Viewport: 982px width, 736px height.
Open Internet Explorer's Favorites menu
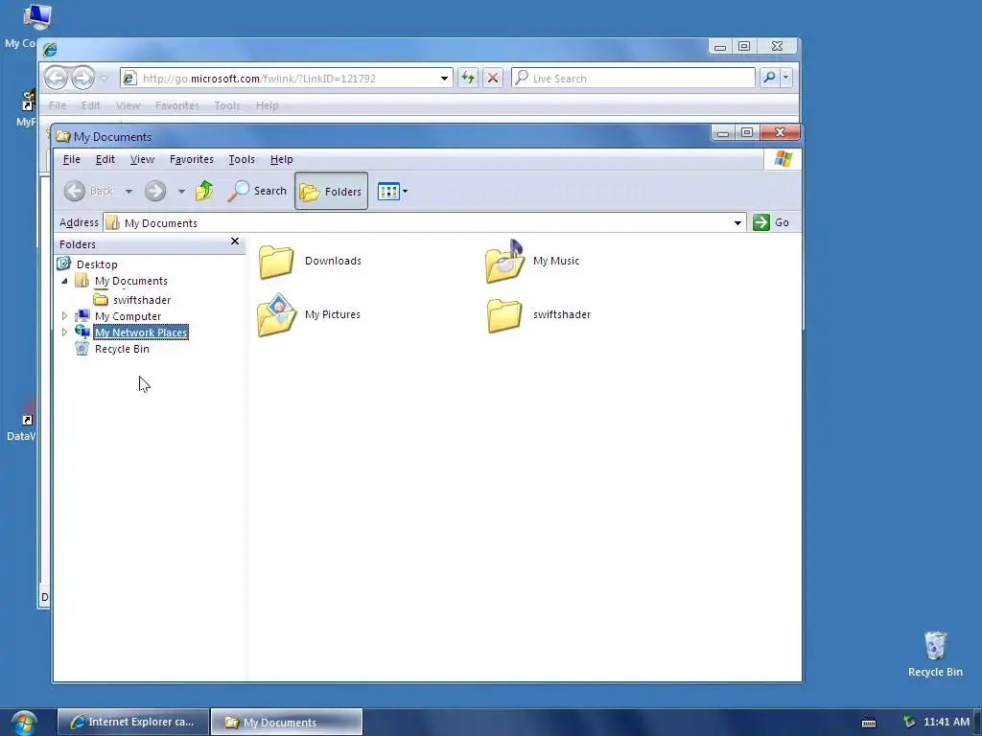(177, 105)
